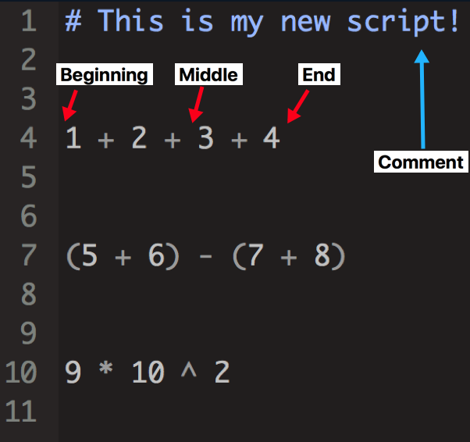Viewport: 470px width, 442px height.
Task: Click line number 10 in the gutter
Action: (21, 373)
